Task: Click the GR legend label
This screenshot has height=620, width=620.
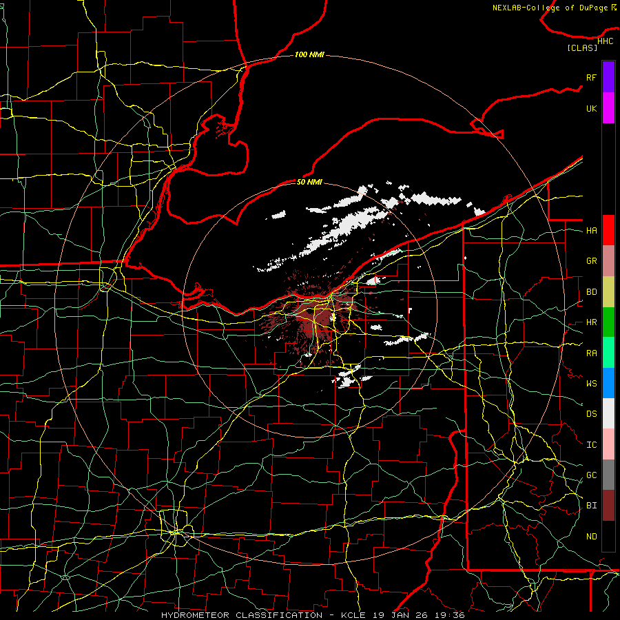Action: pos(592,261)
